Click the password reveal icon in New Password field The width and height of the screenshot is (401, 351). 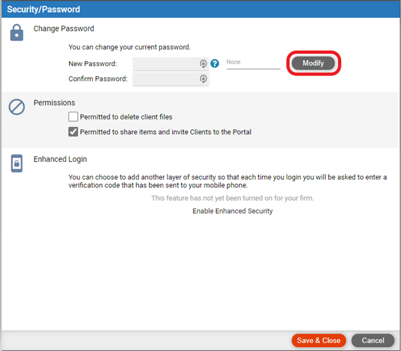[x=203, y=64]
